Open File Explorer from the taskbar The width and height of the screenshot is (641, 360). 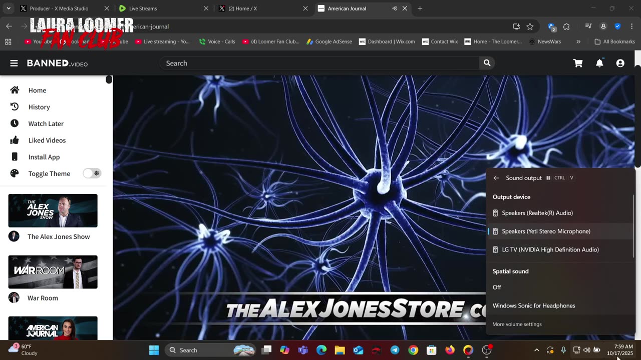[340, 350]
